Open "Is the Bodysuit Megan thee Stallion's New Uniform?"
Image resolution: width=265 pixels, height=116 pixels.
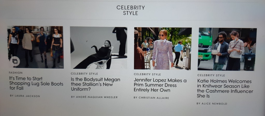tap(95, 84)
